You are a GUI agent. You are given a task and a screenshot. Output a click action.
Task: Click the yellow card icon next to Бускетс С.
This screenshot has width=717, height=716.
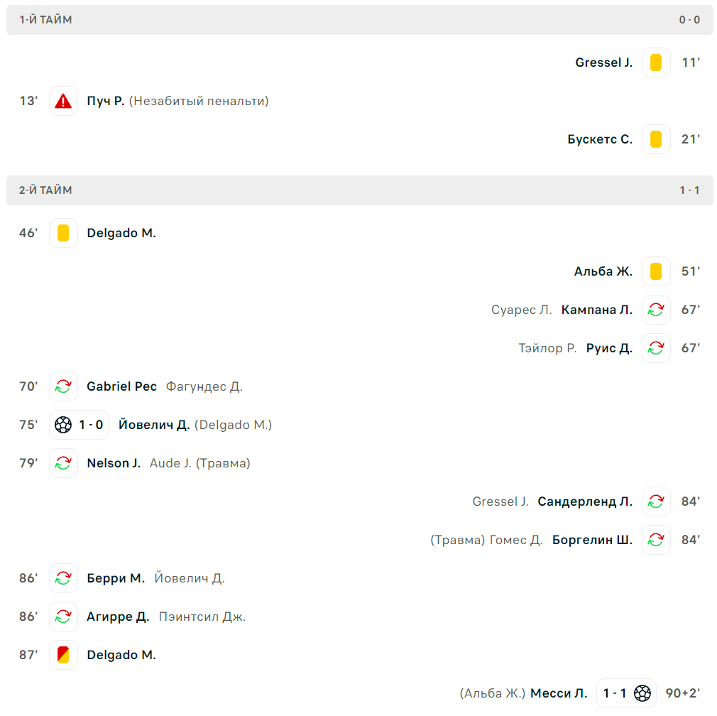point(656,139)
